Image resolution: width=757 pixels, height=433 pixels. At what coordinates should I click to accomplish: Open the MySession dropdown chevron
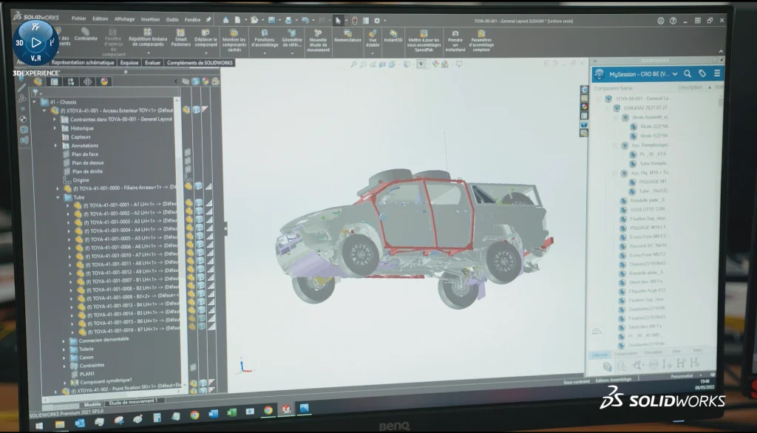pos(674,74)
